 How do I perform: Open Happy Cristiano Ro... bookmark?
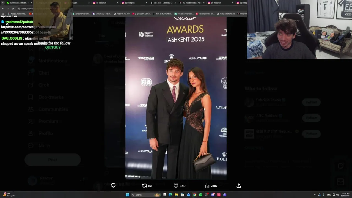(x=17, y=13)
